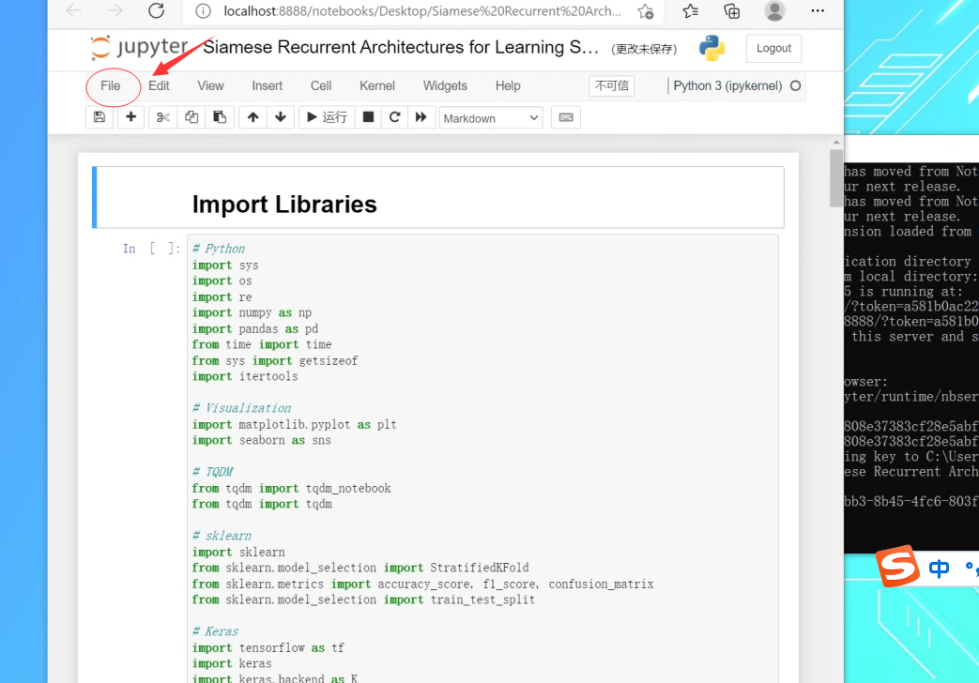Screen dimensions: 979x683
Task: Click the 'from tqdm import tqdm_notebook' line
Action: click(x=291, y=488)
